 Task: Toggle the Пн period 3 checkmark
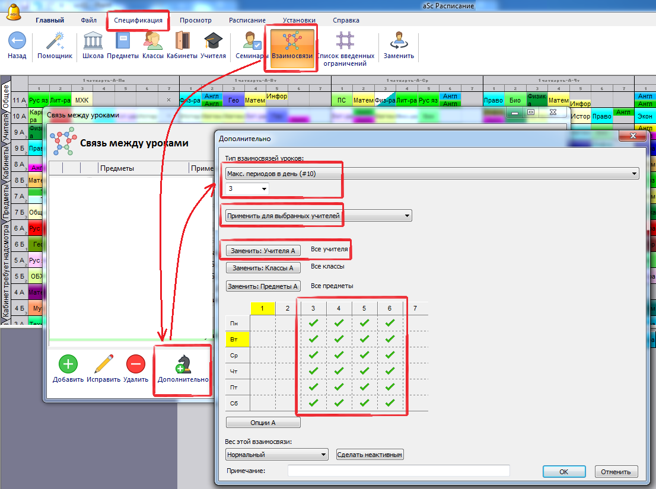[x=313, y=323]
